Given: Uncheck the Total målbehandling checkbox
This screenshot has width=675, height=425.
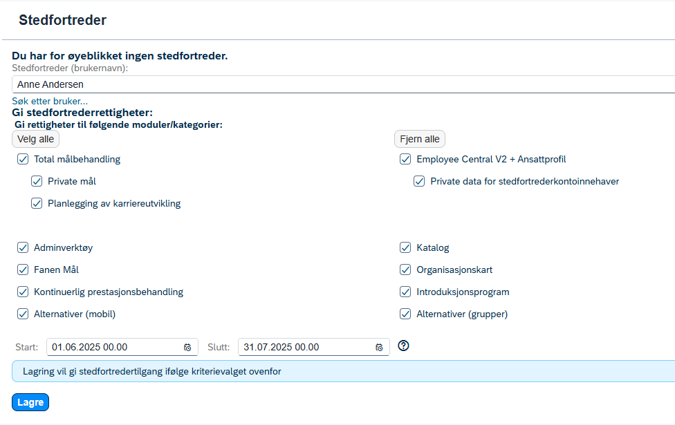Looking at the screenshot, I should coord(23,159).
